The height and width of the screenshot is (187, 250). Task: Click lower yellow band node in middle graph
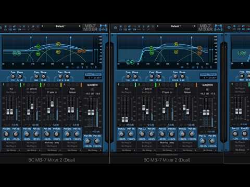[x=176, y=52]
